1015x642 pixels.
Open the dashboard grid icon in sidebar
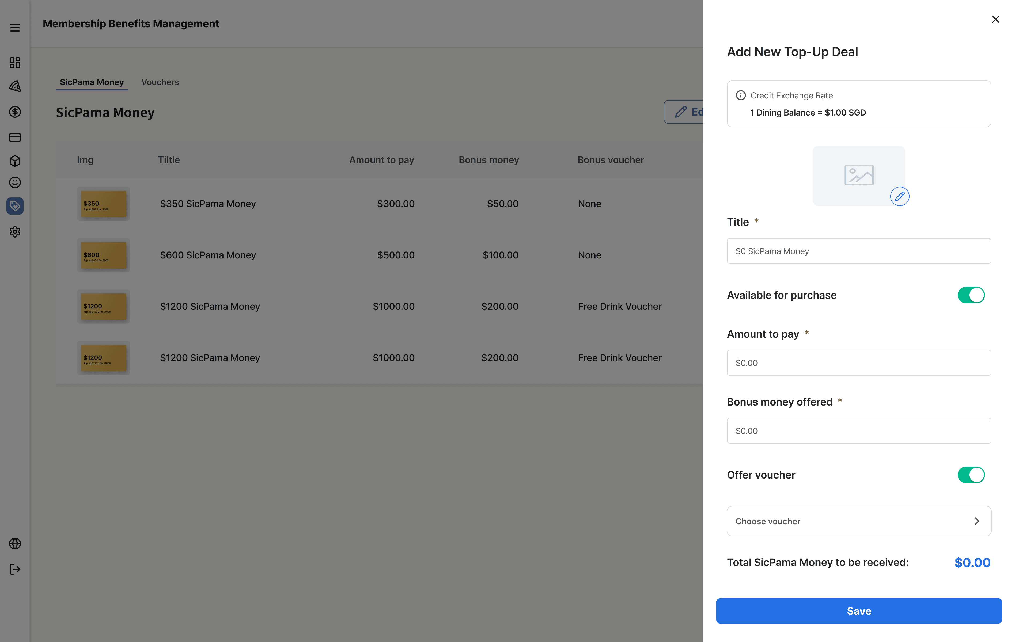click(x=15, y=62)
